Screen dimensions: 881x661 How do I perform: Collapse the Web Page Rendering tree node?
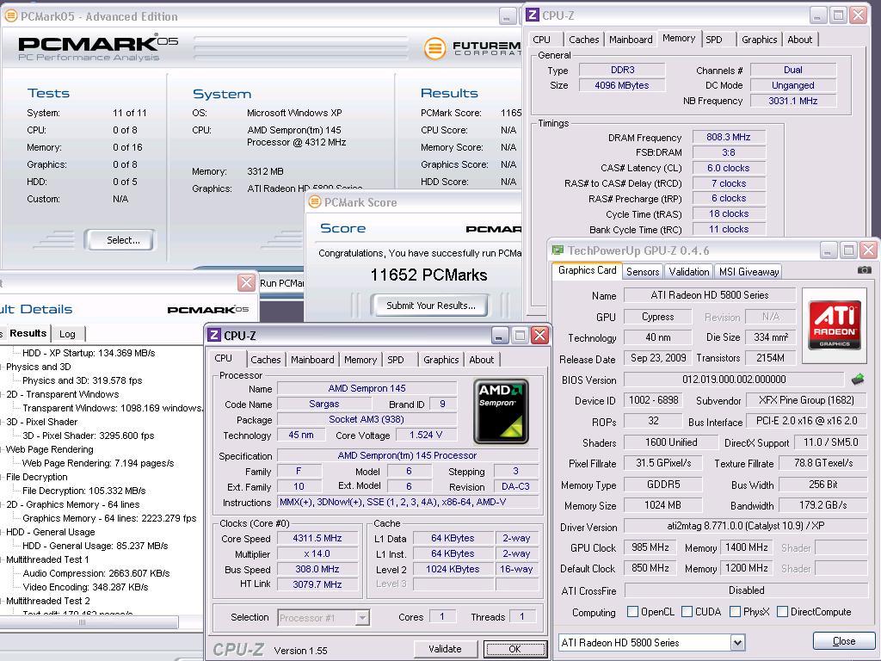pyautogui.click(x=2, y=449)
